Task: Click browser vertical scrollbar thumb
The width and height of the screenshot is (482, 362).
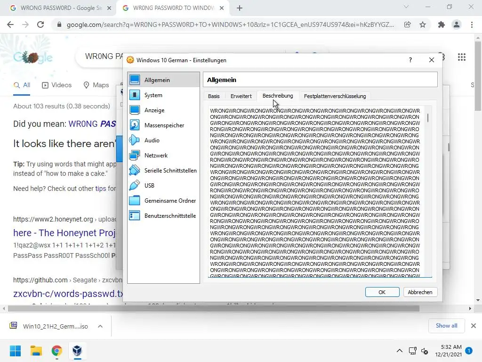Action: pyautogui.click(x=478, y=76)
